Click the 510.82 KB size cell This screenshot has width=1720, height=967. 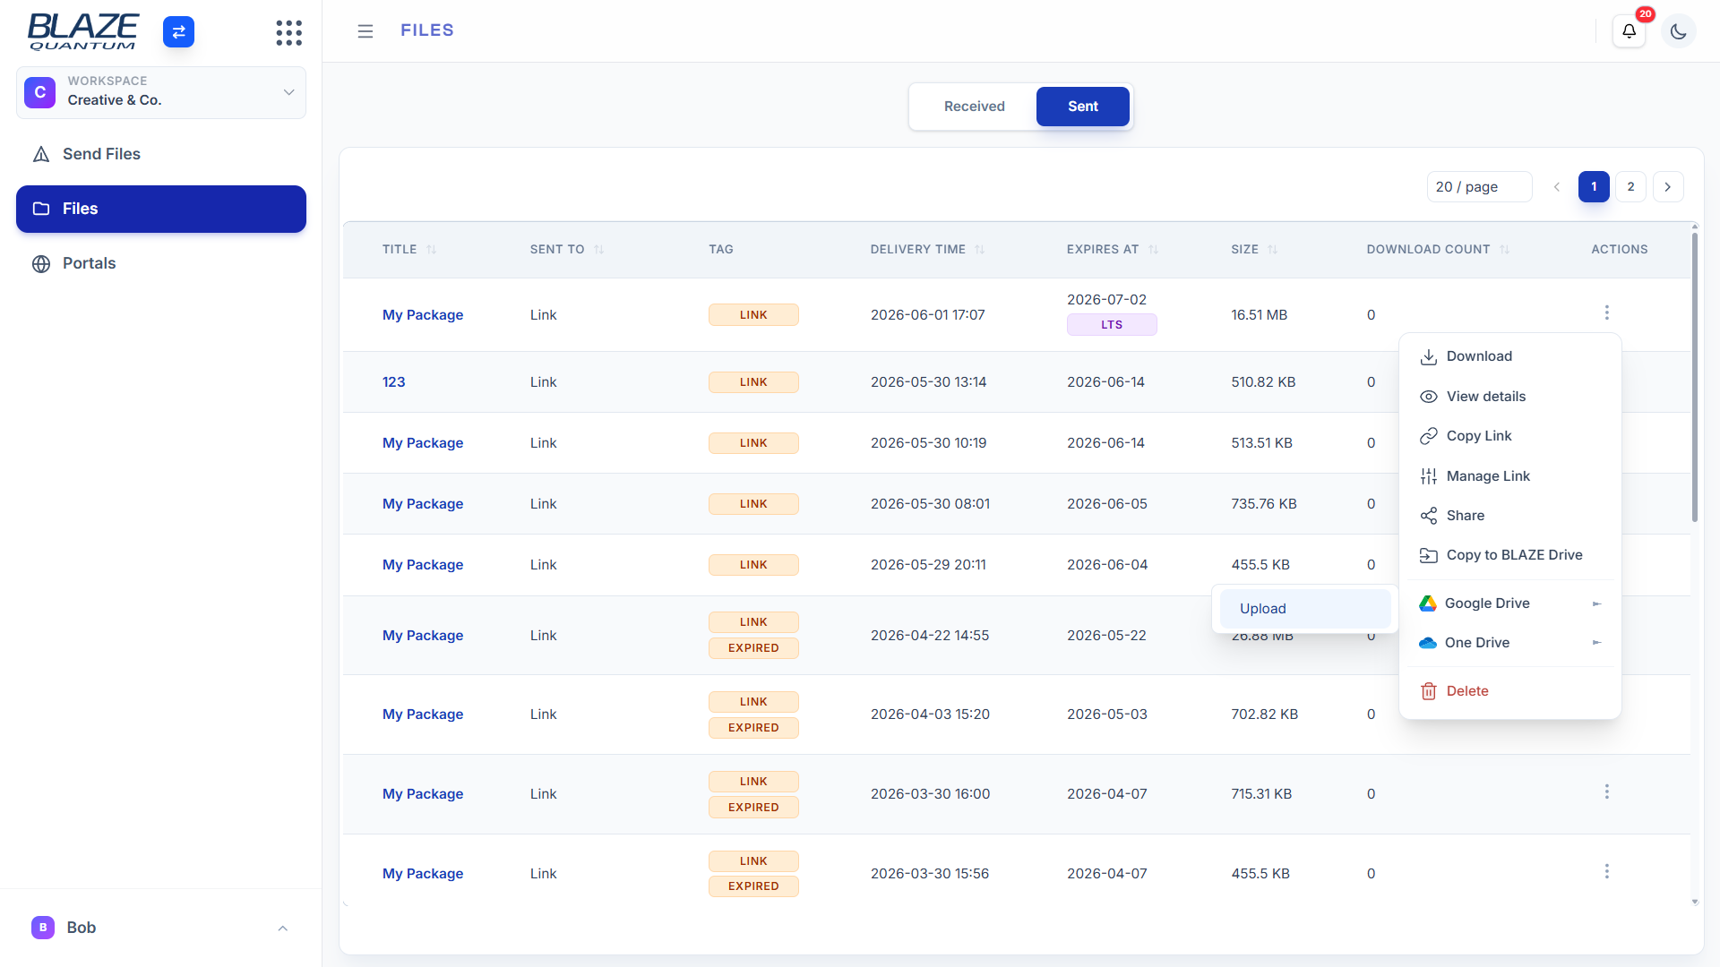(x=1263, y=382)
